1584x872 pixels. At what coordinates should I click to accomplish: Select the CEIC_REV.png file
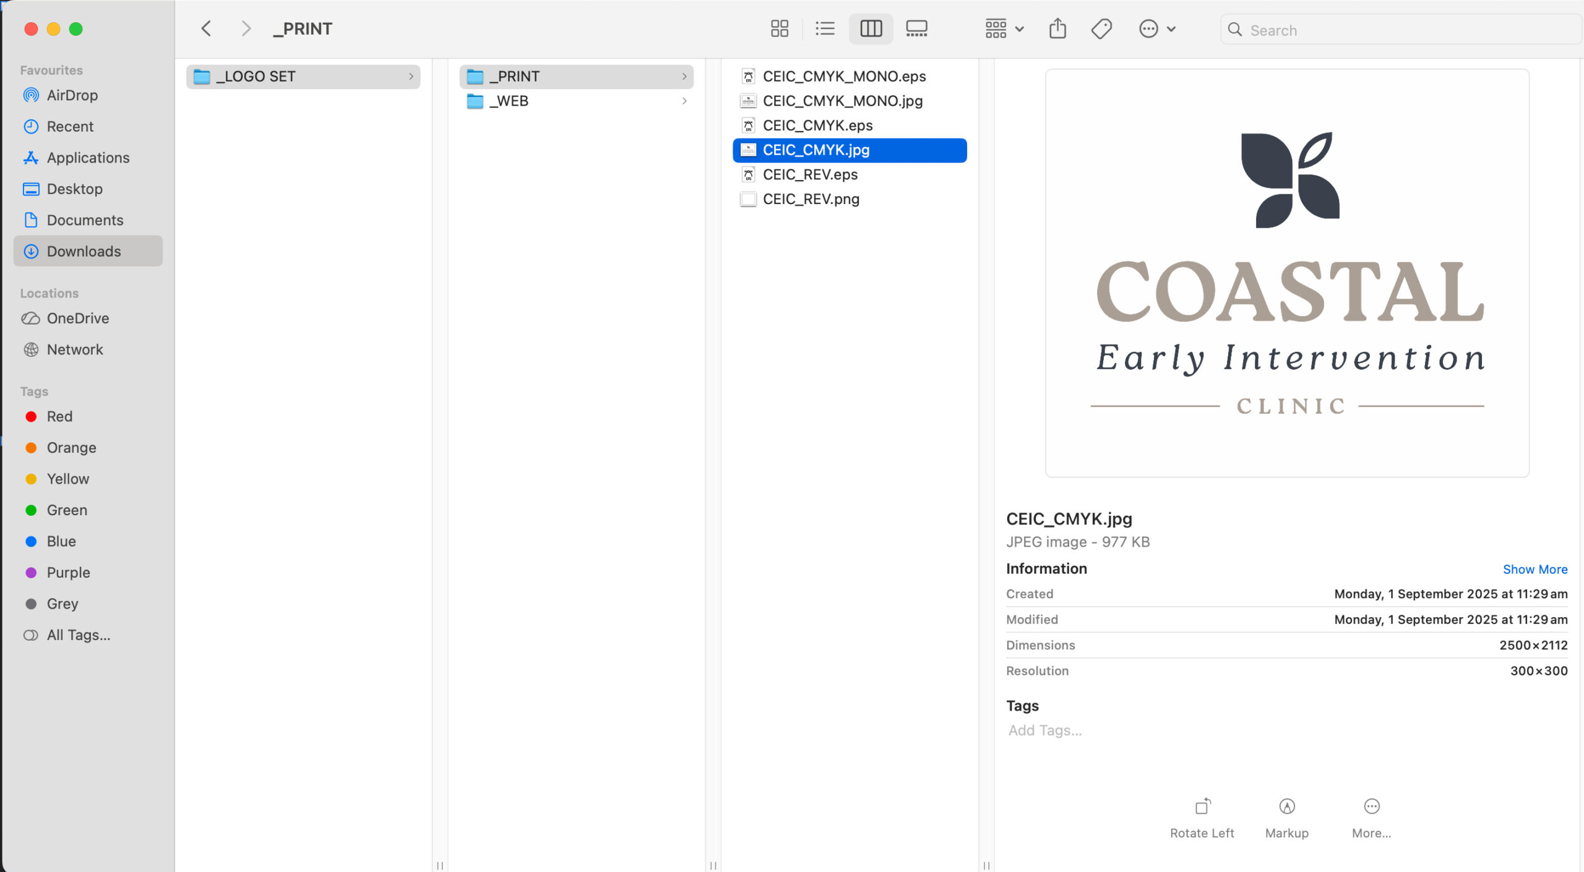811,199
